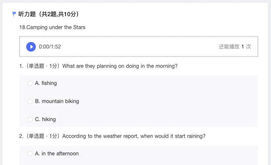Image resolution: width=271 pixels, height=165 pixels.
Task: Click question 2 text about raining
Action: coord(134,136)
